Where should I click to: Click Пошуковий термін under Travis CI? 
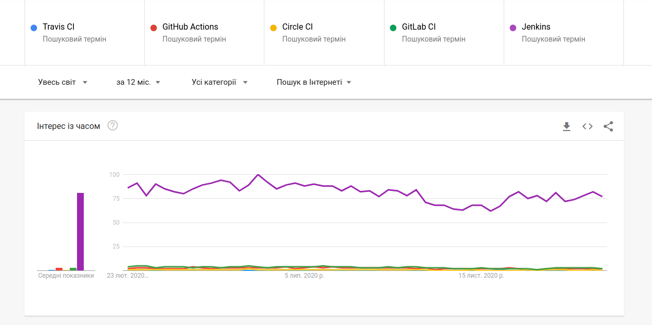click(x=74, y=39)
